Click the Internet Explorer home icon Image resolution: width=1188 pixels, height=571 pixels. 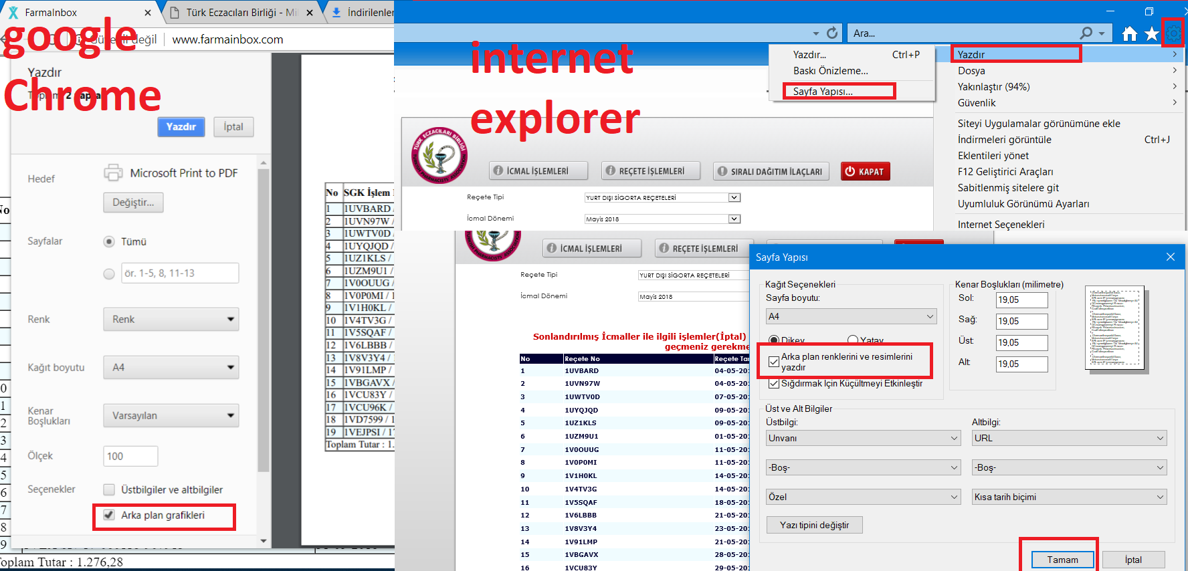pyautogui.click(x=1130, y=33)
